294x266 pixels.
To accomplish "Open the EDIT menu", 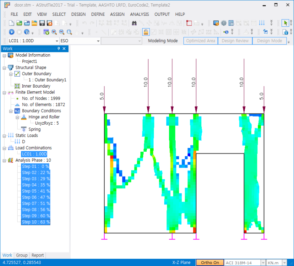I will (27, 14).
